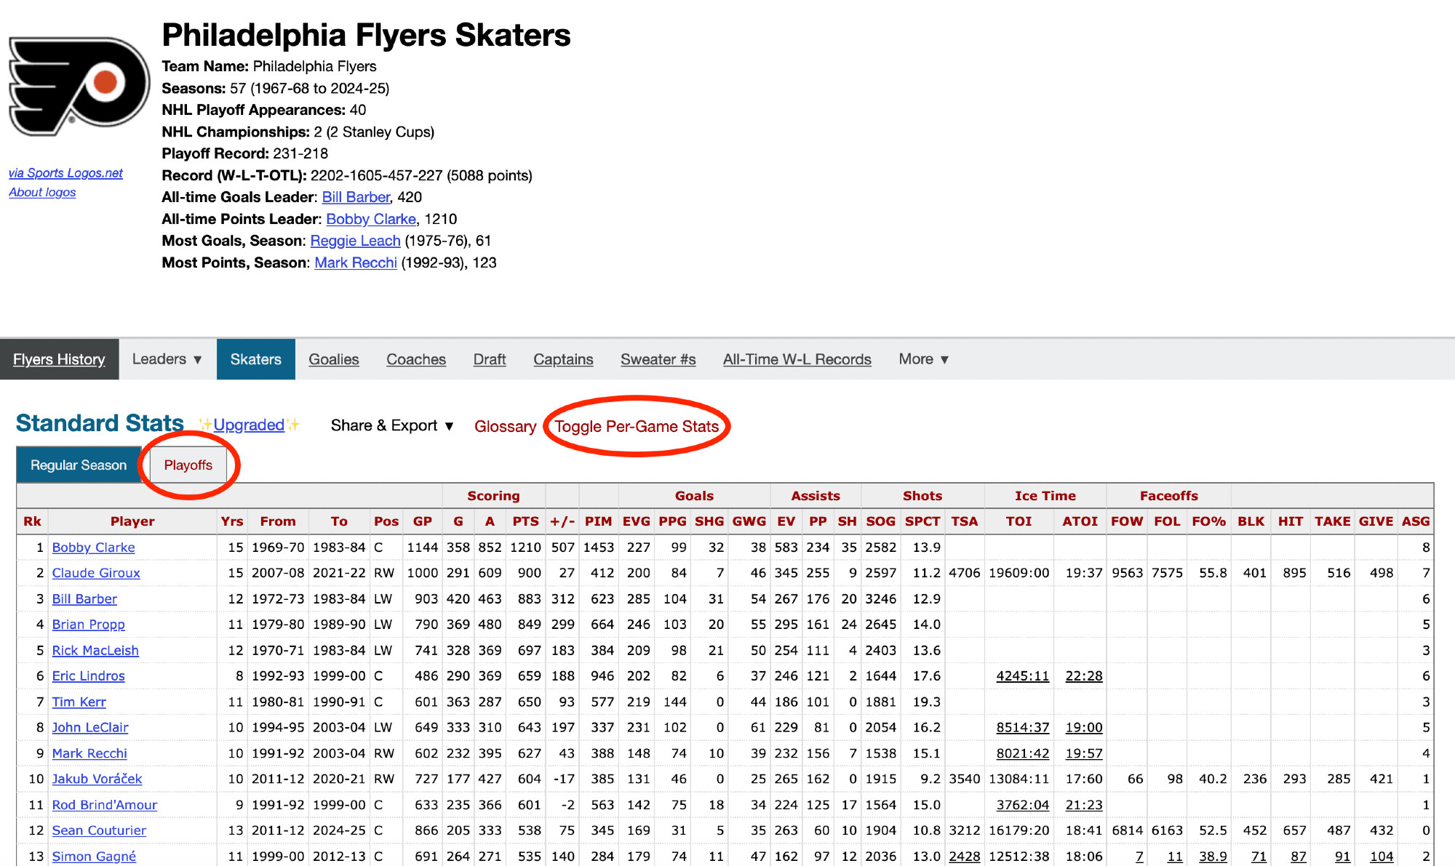Expand the Leaders dropdown menu

click(x=167, y=359)
